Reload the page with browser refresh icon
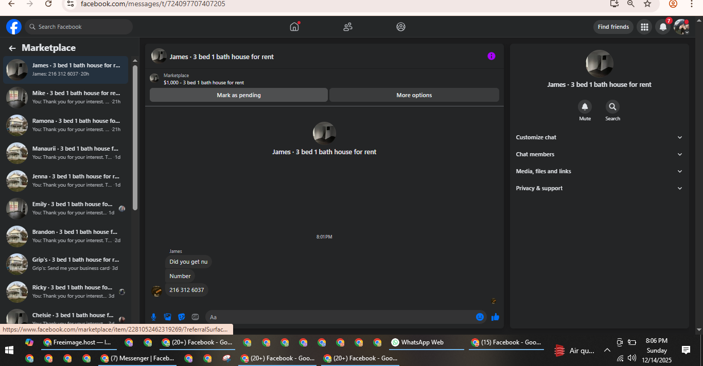The width and height of the screenshot is (703, 366). [x=48, y=4]
